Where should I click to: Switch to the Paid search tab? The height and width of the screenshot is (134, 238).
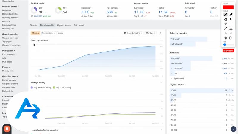pyautogui.click(x=79, y=25)
